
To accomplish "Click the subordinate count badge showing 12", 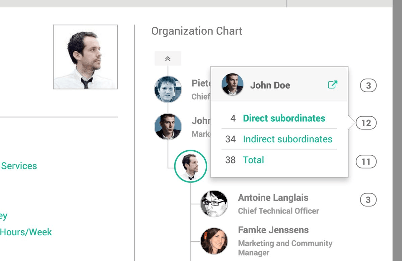I will click(366, 123).
